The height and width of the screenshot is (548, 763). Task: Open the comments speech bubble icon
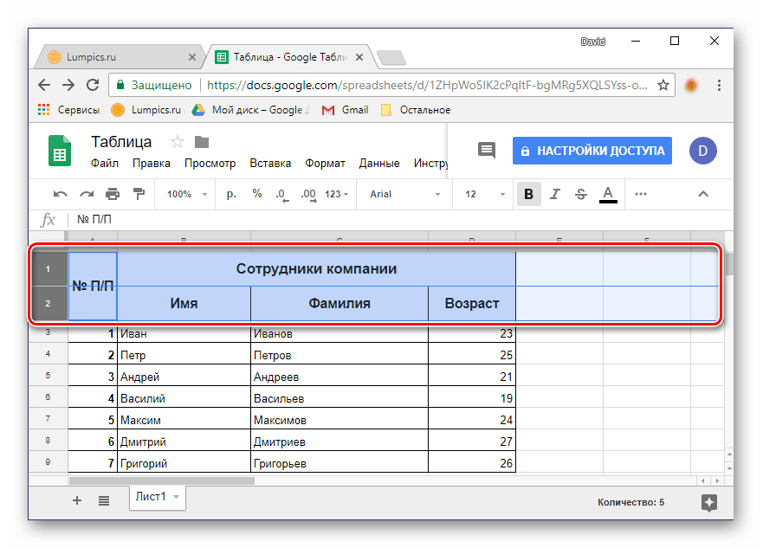[x=487, y=150]
